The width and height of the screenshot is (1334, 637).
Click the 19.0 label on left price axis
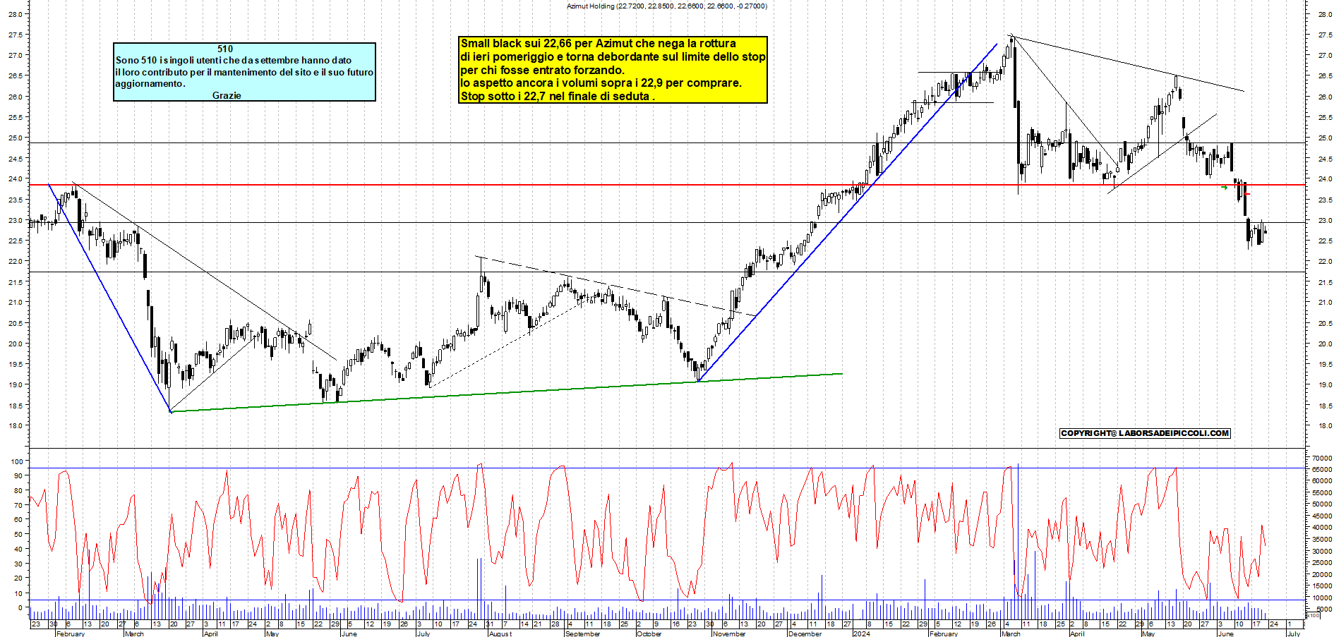16,384
